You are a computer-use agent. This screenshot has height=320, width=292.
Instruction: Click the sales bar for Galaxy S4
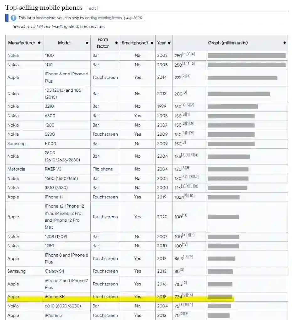[x=220, y=271]
